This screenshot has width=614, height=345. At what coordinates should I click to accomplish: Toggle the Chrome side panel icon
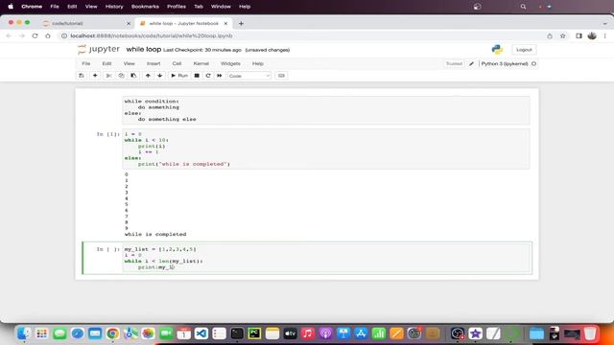[x=579, y=35]
